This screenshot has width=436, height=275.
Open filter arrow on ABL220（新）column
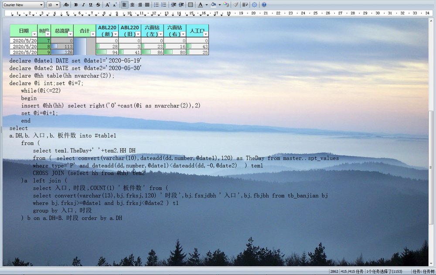pyautogui.click(x=116, y=34)
